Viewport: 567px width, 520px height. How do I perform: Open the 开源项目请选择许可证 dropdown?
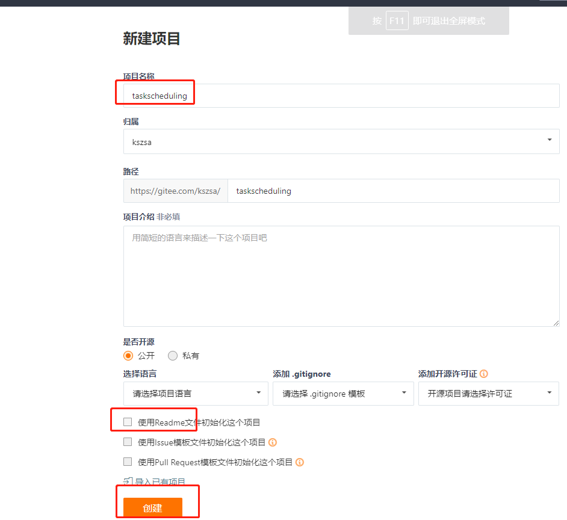489,394
